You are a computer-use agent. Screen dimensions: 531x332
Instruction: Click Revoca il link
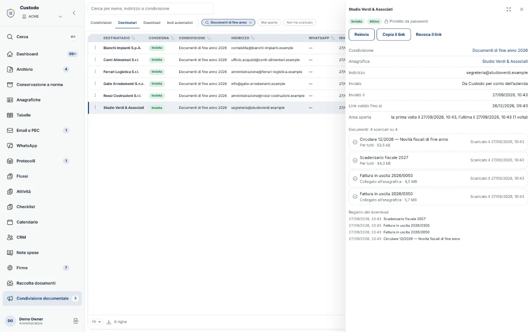[x=429, y=35]
